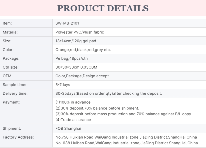Click the Orange, red, black color list
The height and width of the screenshot is (148, 206).
pyautogui.click(x=83, y=49)
